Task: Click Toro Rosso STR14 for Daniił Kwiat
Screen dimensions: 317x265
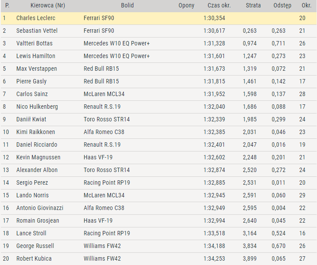Action: (x=107, y=119)
